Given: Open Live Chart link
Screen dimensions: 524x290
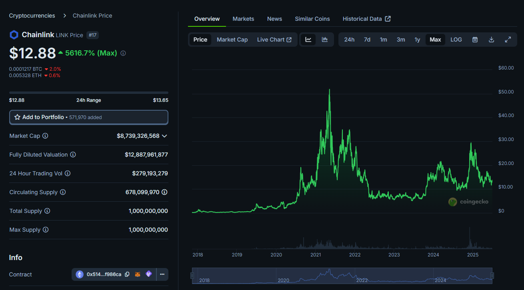Looking at the screenshot, I should click(274, 40).
